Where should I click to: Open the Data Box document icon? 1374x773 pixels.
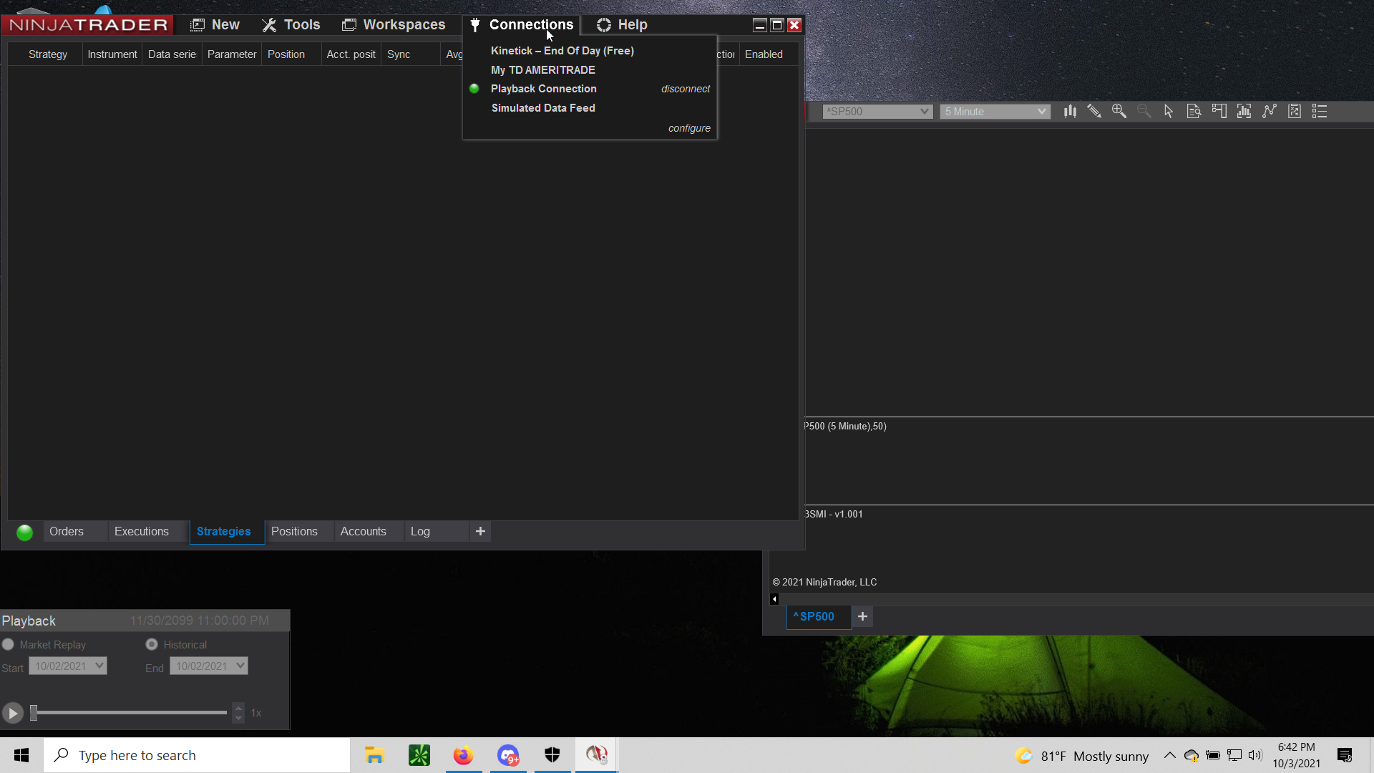(x=1194, y=112)
